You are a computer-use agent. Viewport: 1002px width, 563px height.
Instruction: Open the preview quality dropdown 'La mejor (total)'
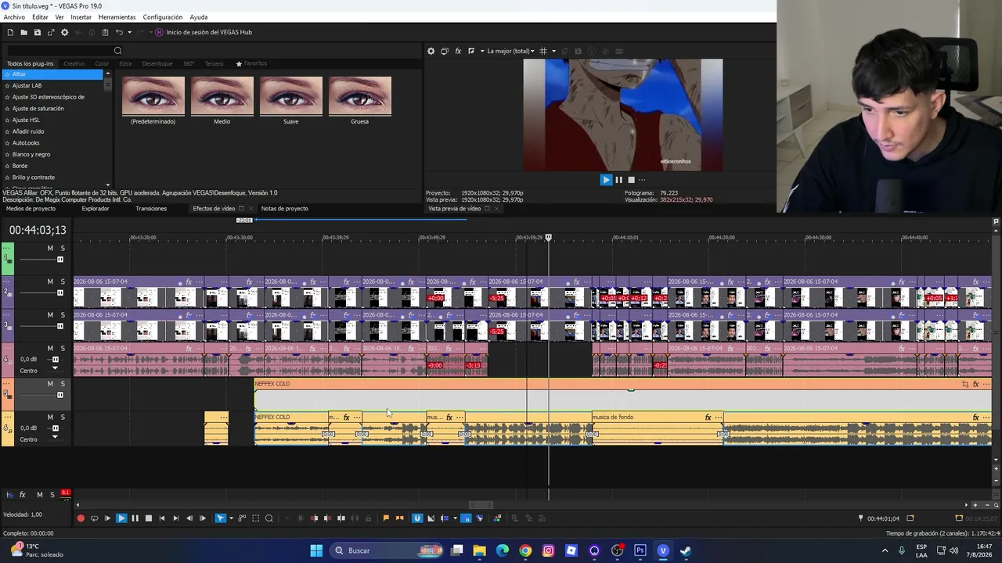click(510, 51)
